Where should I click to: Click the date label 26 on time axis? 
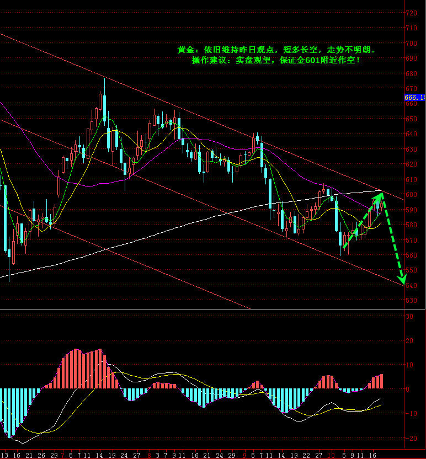coord(41,455)
